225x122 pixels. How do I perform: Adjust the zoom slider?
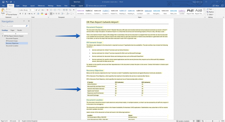213,121
